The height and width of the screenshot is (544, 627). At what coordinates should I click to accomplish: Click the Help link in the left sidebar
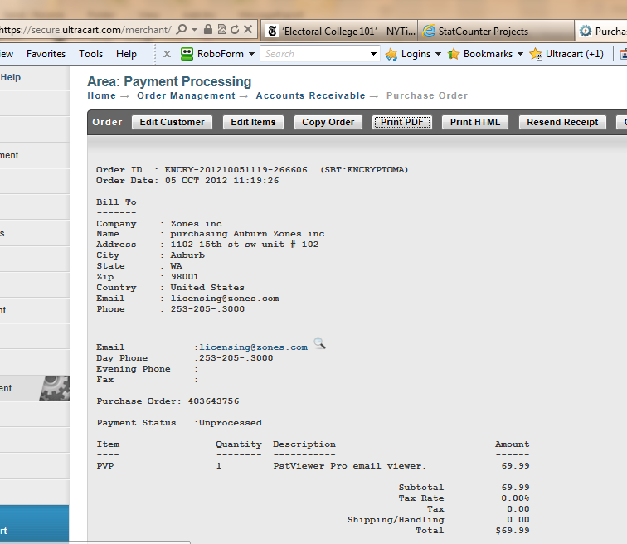[x=11, y=78]
